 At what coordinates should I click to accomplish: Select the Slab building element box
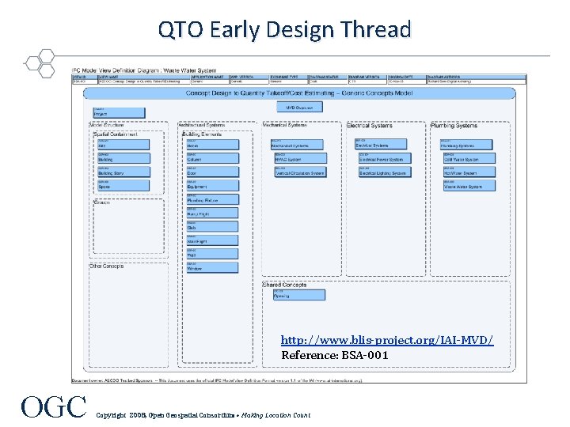pyautogui.click(x=212, y=227)
